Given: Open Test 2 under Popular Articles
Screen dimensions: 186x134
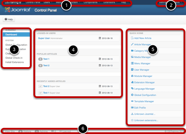Looking at the screenshot, I should [46, 65].
